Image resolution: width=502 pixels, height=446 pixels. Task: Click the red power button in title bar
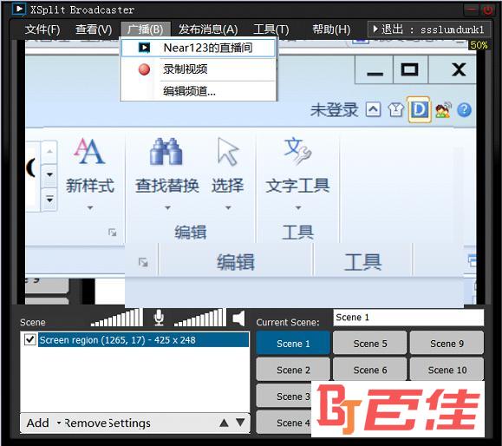click(487, 10)
